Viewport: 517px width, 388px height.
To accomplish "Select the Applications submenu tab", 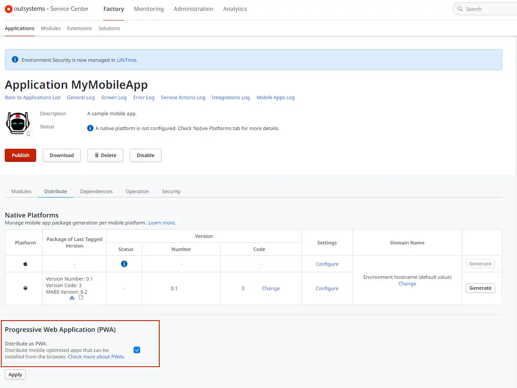I will tap(20, 28).
